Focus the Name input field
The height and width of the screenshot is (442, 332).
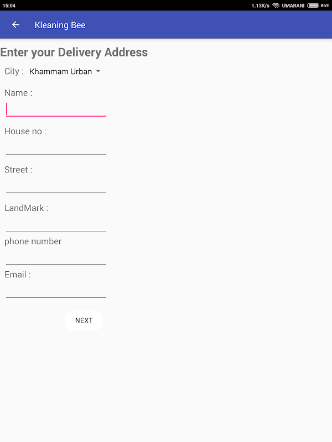tap(55, 109)
